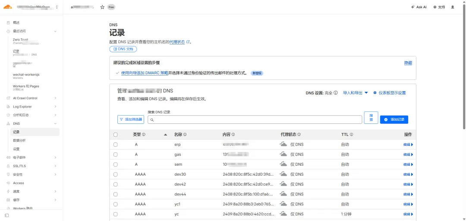Click the 添加筛选器 button
This screenshot has width=466, height=221.
click(131, 120)
